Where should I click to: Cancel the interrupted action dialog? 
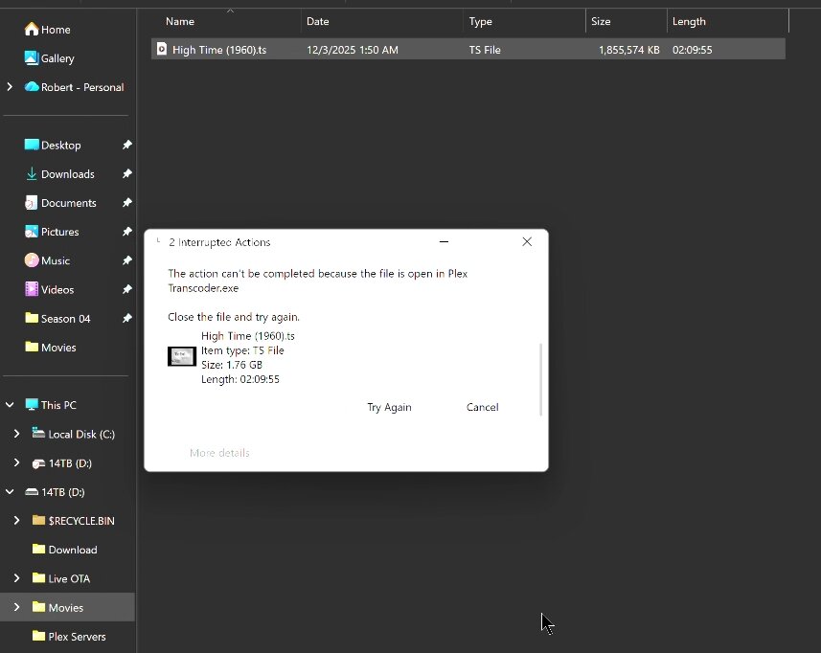click(x=482, y=407)
